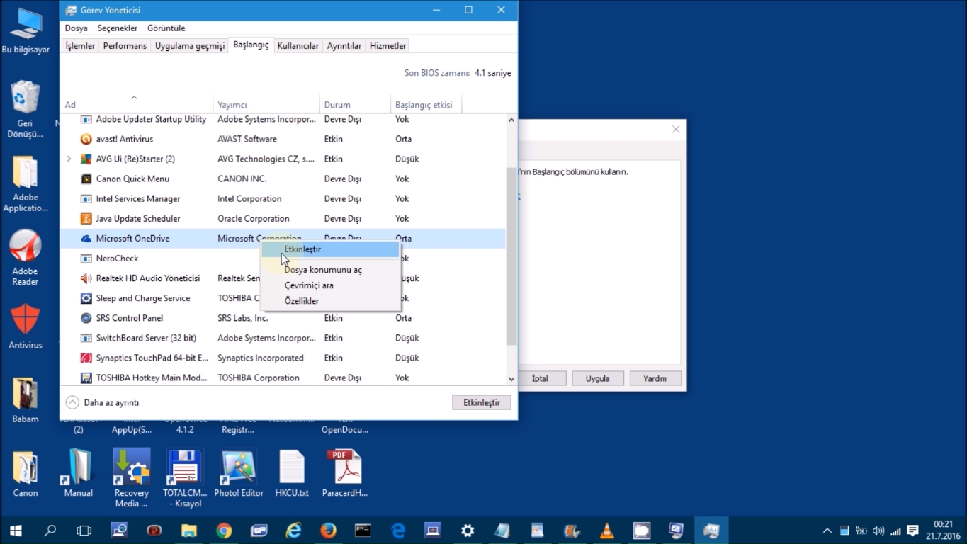The height and width of the screenshot is (544, 967).
Task: Click the Etkinleştir button at window bottom
Action: coord(482,402)
